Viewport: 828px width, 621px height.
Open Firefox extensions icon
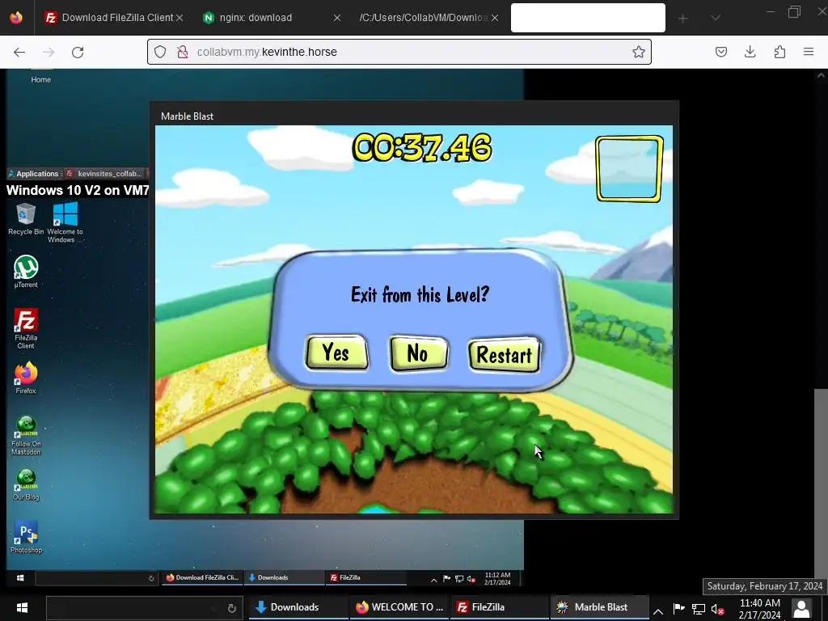point(779,52)
